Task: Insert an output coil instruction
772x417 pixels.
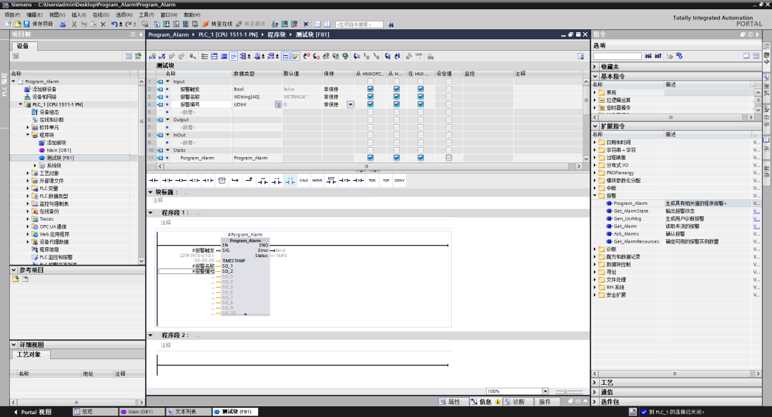Action: coord(181,181)
